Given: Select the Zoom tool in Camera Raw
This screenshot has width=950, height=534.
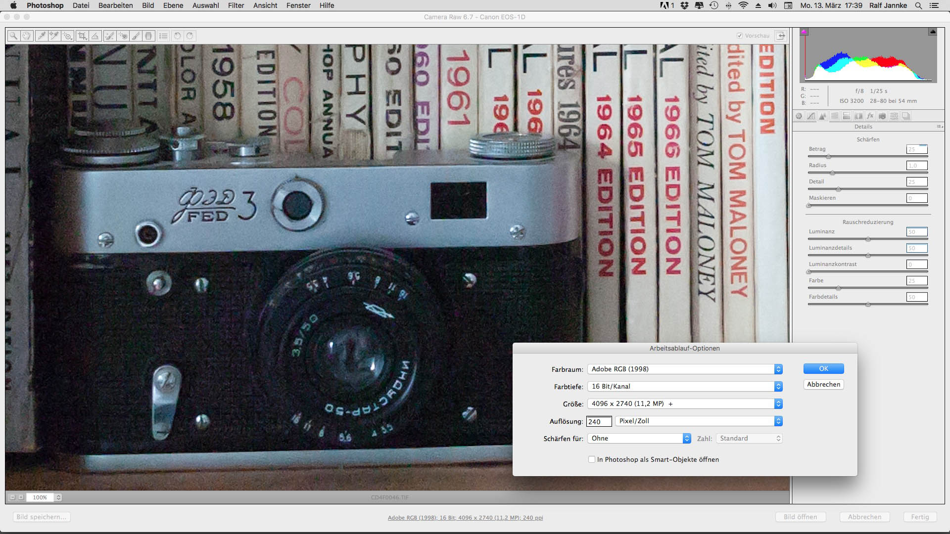Looking at the screenshot, I should click(x=13, y=36).
